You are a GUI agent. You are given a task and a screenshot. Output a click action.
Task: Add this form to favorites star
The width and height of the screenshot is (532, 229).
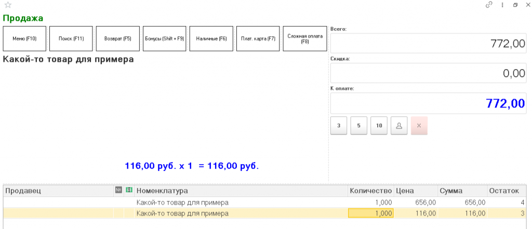(7, 5)
